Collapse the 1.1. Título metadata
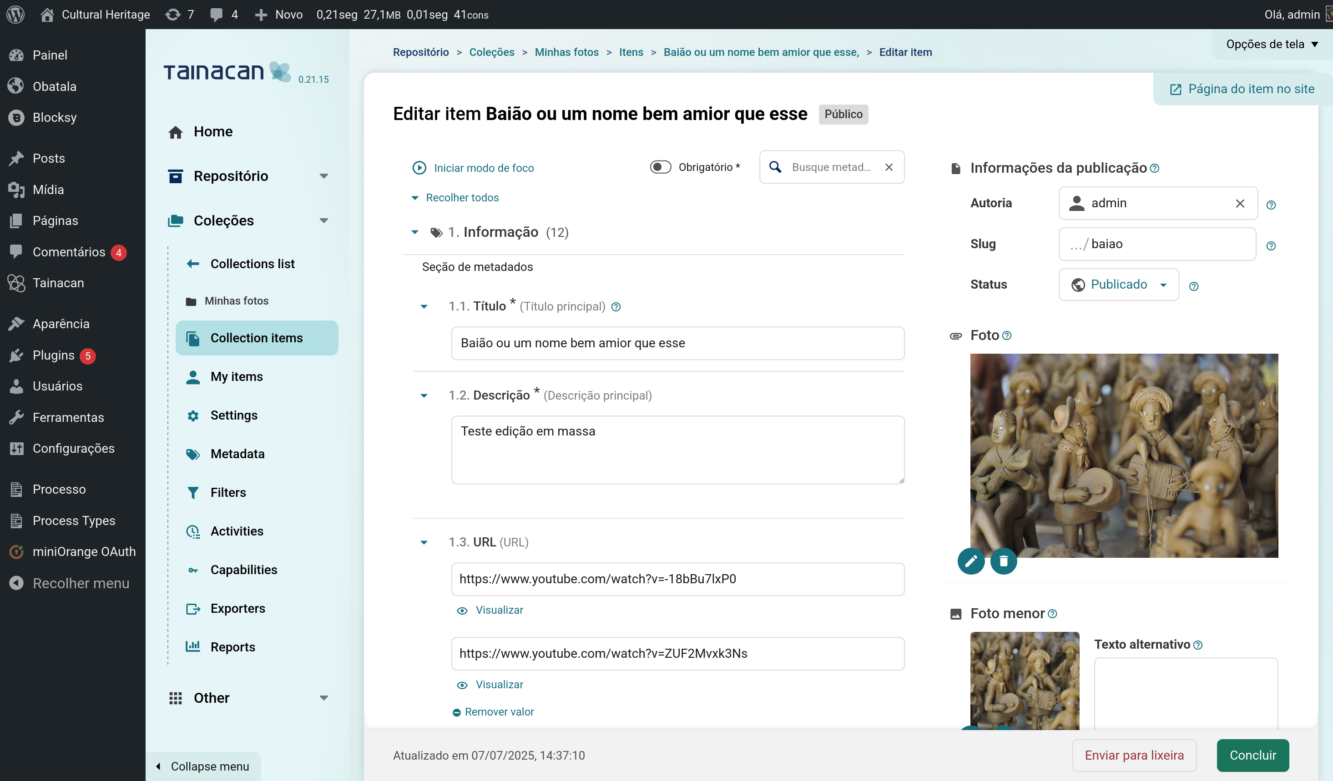The width and height of the screenshot is (1333, 781). click(x=424, y=306)
